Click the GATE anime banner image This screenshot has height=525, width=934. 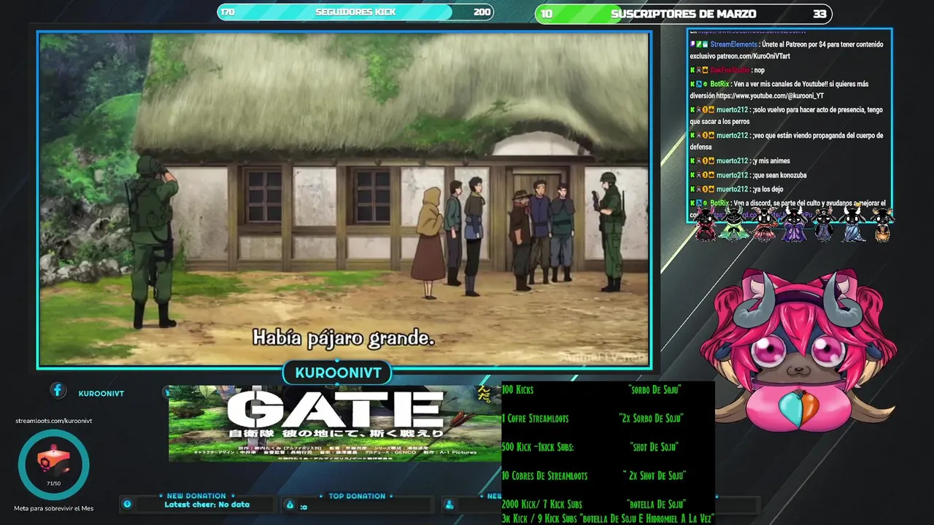335,424
